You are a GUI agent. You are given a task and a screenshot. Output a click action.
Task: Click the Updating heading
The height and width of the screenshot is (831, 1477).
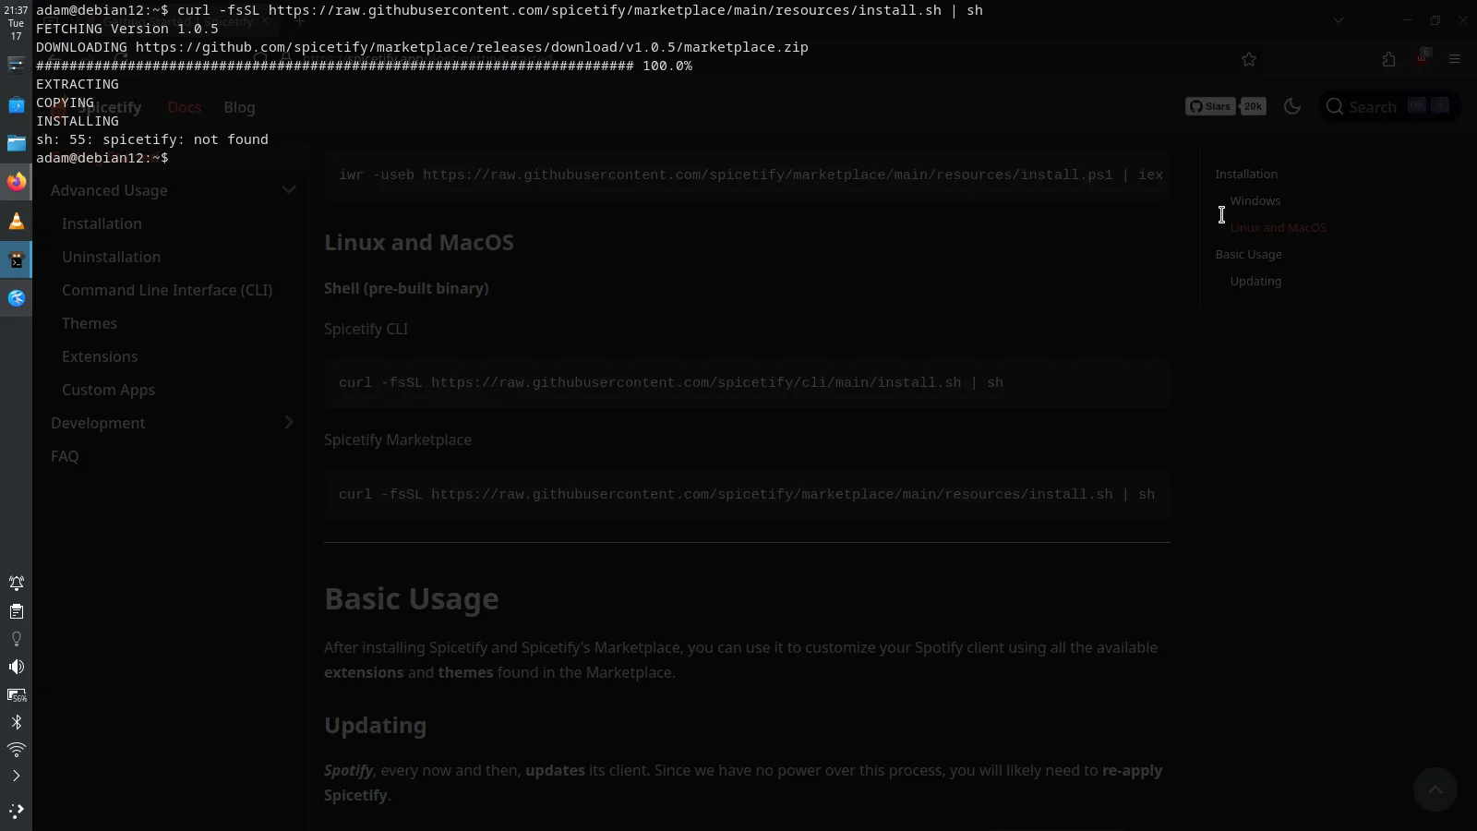tap(375, 726)
